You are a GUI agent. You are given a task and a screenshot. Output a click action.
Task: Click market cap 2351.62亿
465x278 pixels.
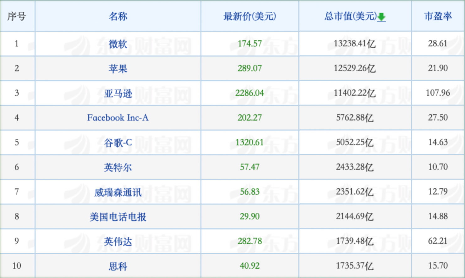tap(355, 192)
